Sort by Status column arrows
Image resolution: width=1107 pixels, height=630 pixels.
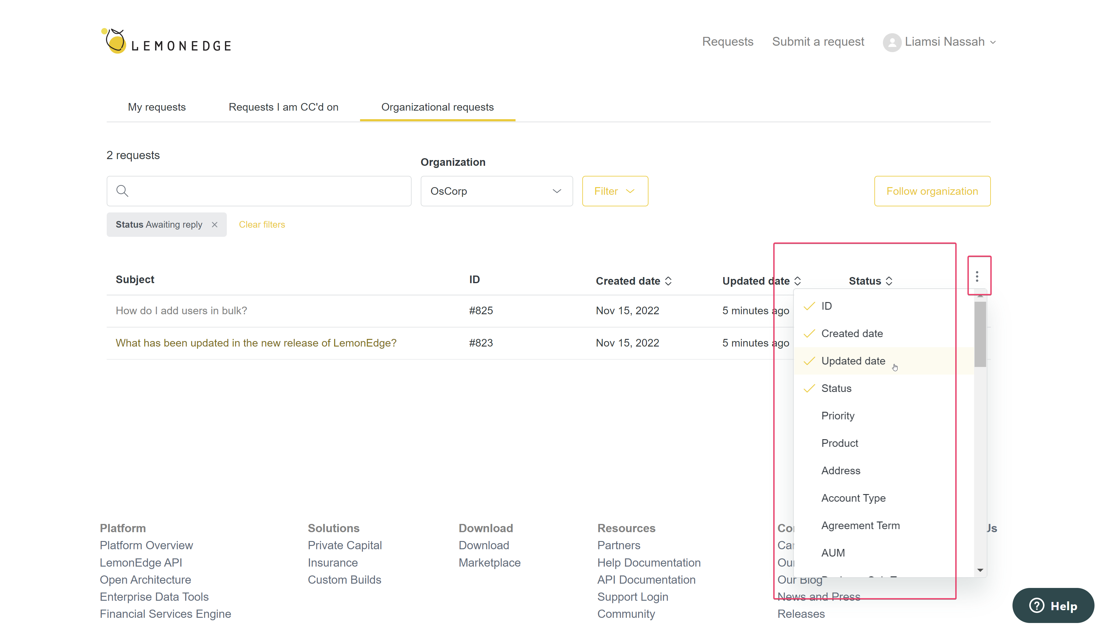pyautogui.click(x=889, y=281)
